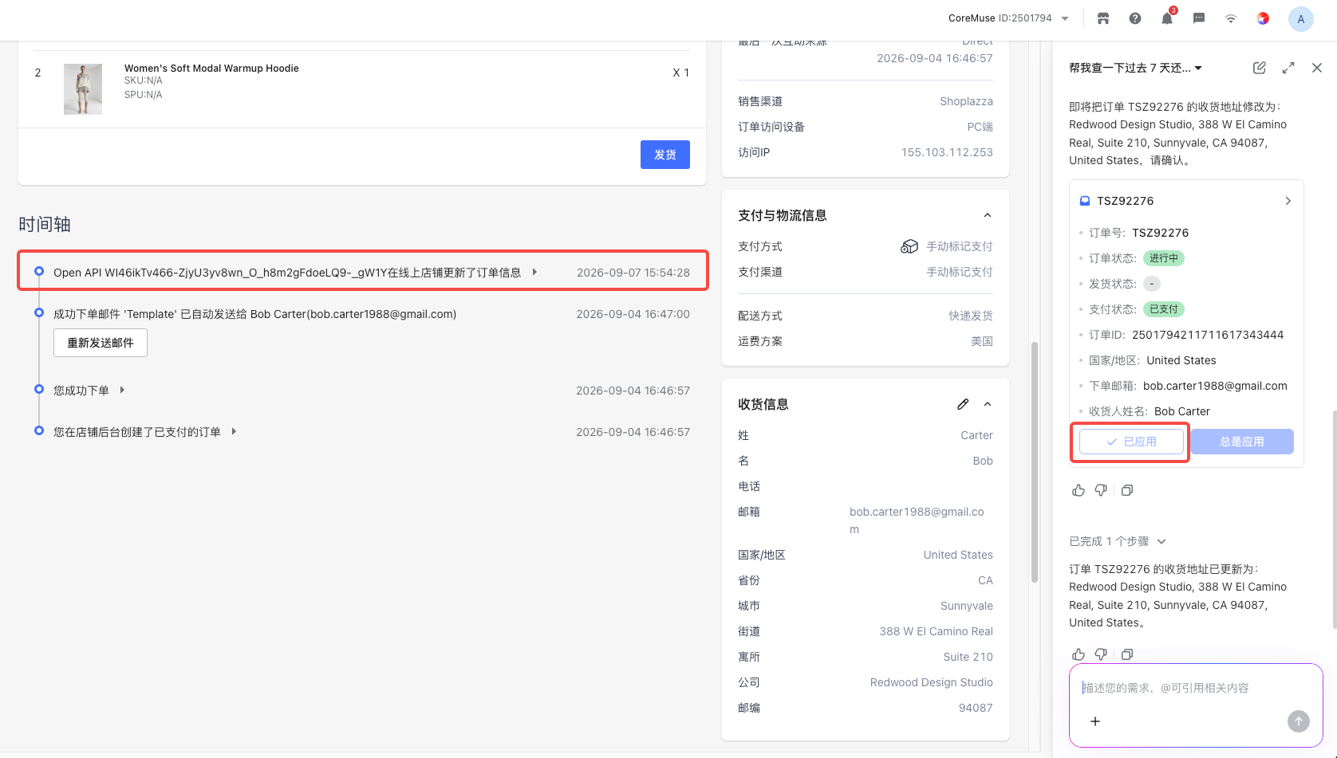This screenshot has width=1337, height=758.
Task: Close the assistant panel
Action: tap(1317, 68)
